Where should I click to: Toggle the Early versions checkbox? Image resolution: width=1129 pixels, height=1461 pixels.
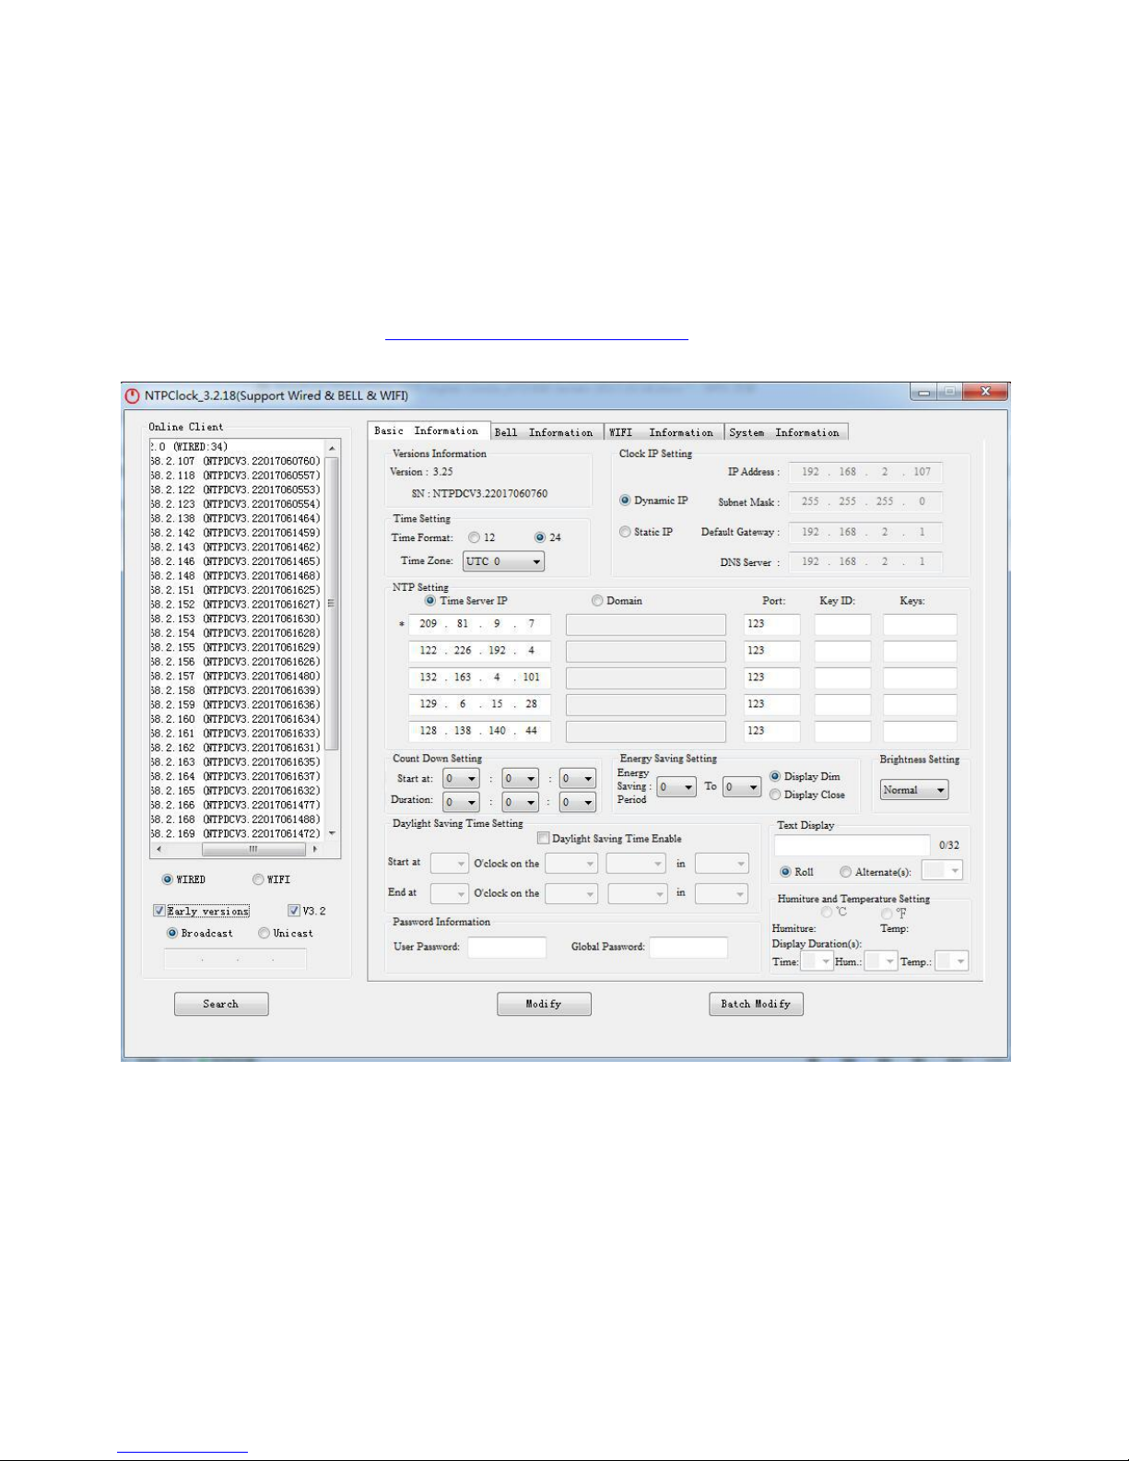click(159, 911)
